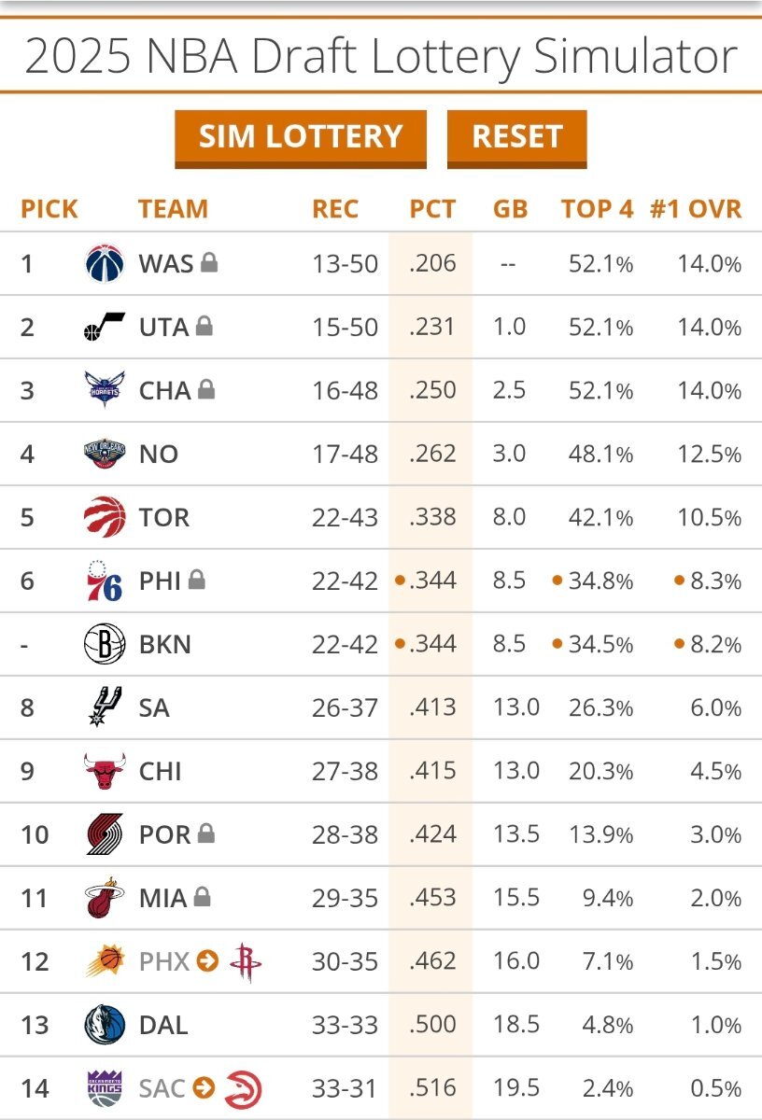Sort by the TOP 4 column header

click(x=597, y=209)
